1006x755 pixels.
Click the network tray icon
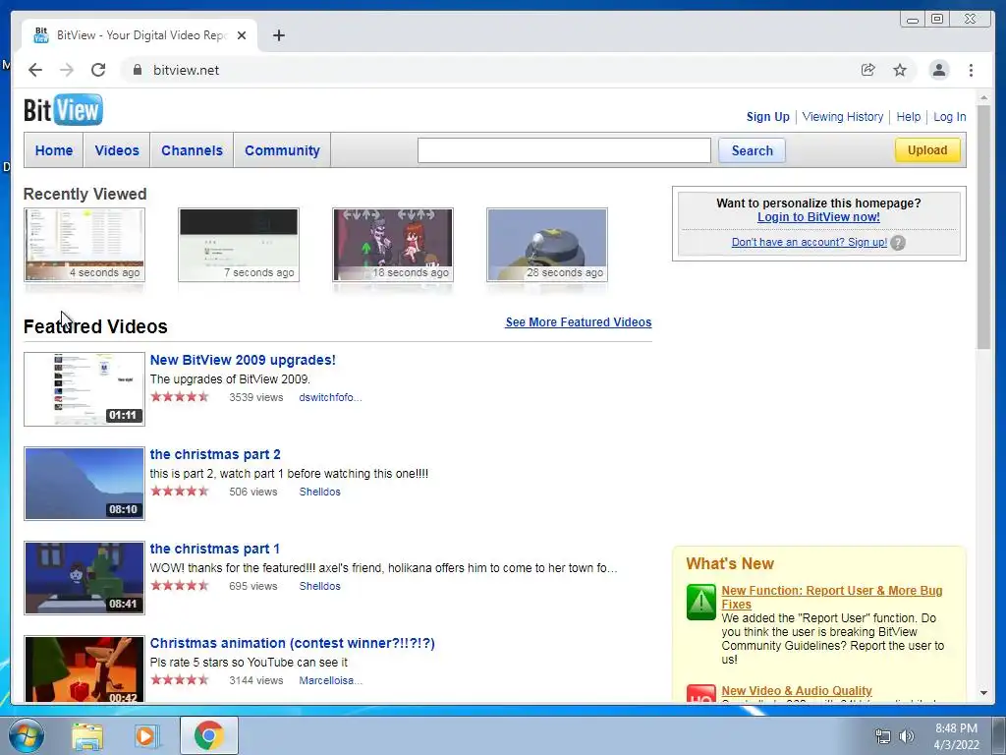coord(883,736)
